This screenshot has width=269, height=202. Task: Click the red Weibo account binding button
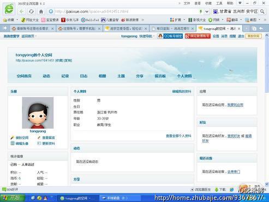coord(198,36)
